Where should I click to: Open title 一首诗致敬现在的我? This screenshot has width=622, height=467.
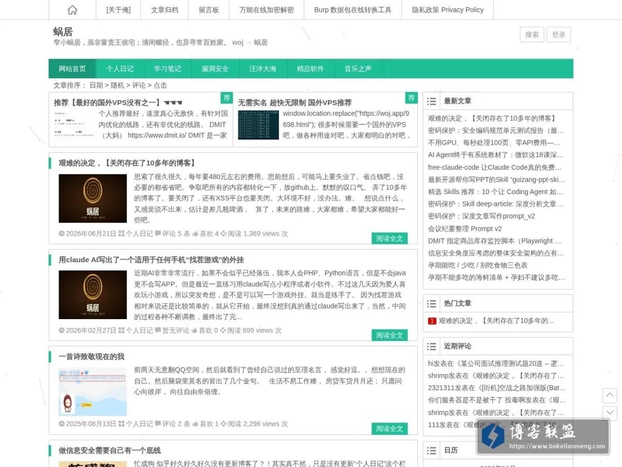tap(92, 356)
